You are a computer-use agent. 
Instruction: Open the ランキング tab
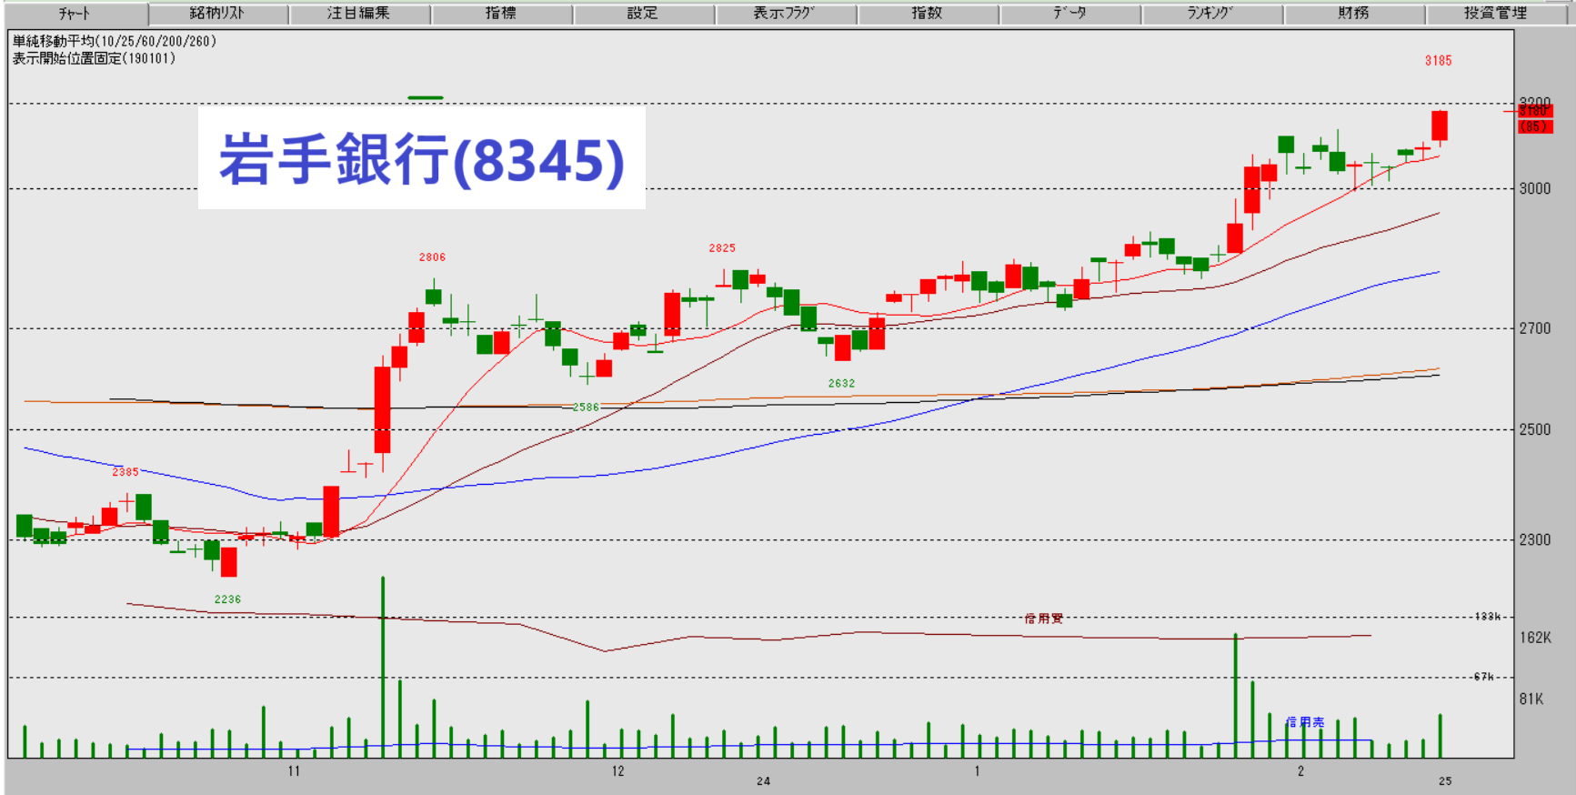tap(1211, 14)
